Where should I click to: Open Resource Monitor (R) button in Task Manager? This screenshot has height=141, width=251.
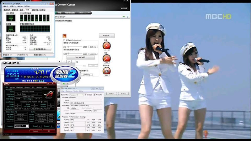pyautogui.click(x=40, y=49)
